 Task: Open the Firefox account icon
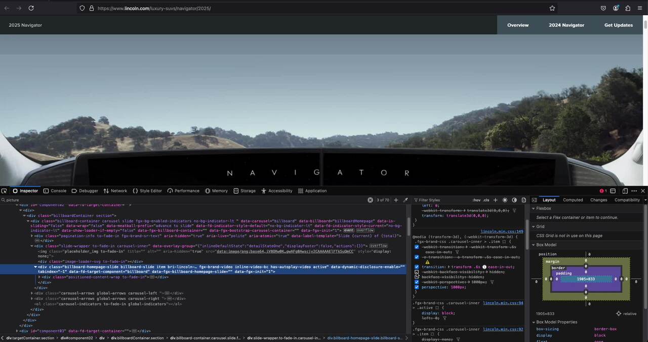616,8
